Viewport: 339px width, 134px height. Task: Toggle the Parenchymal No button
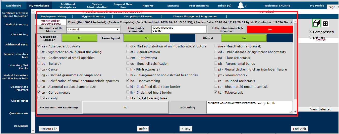coord(146,38)
